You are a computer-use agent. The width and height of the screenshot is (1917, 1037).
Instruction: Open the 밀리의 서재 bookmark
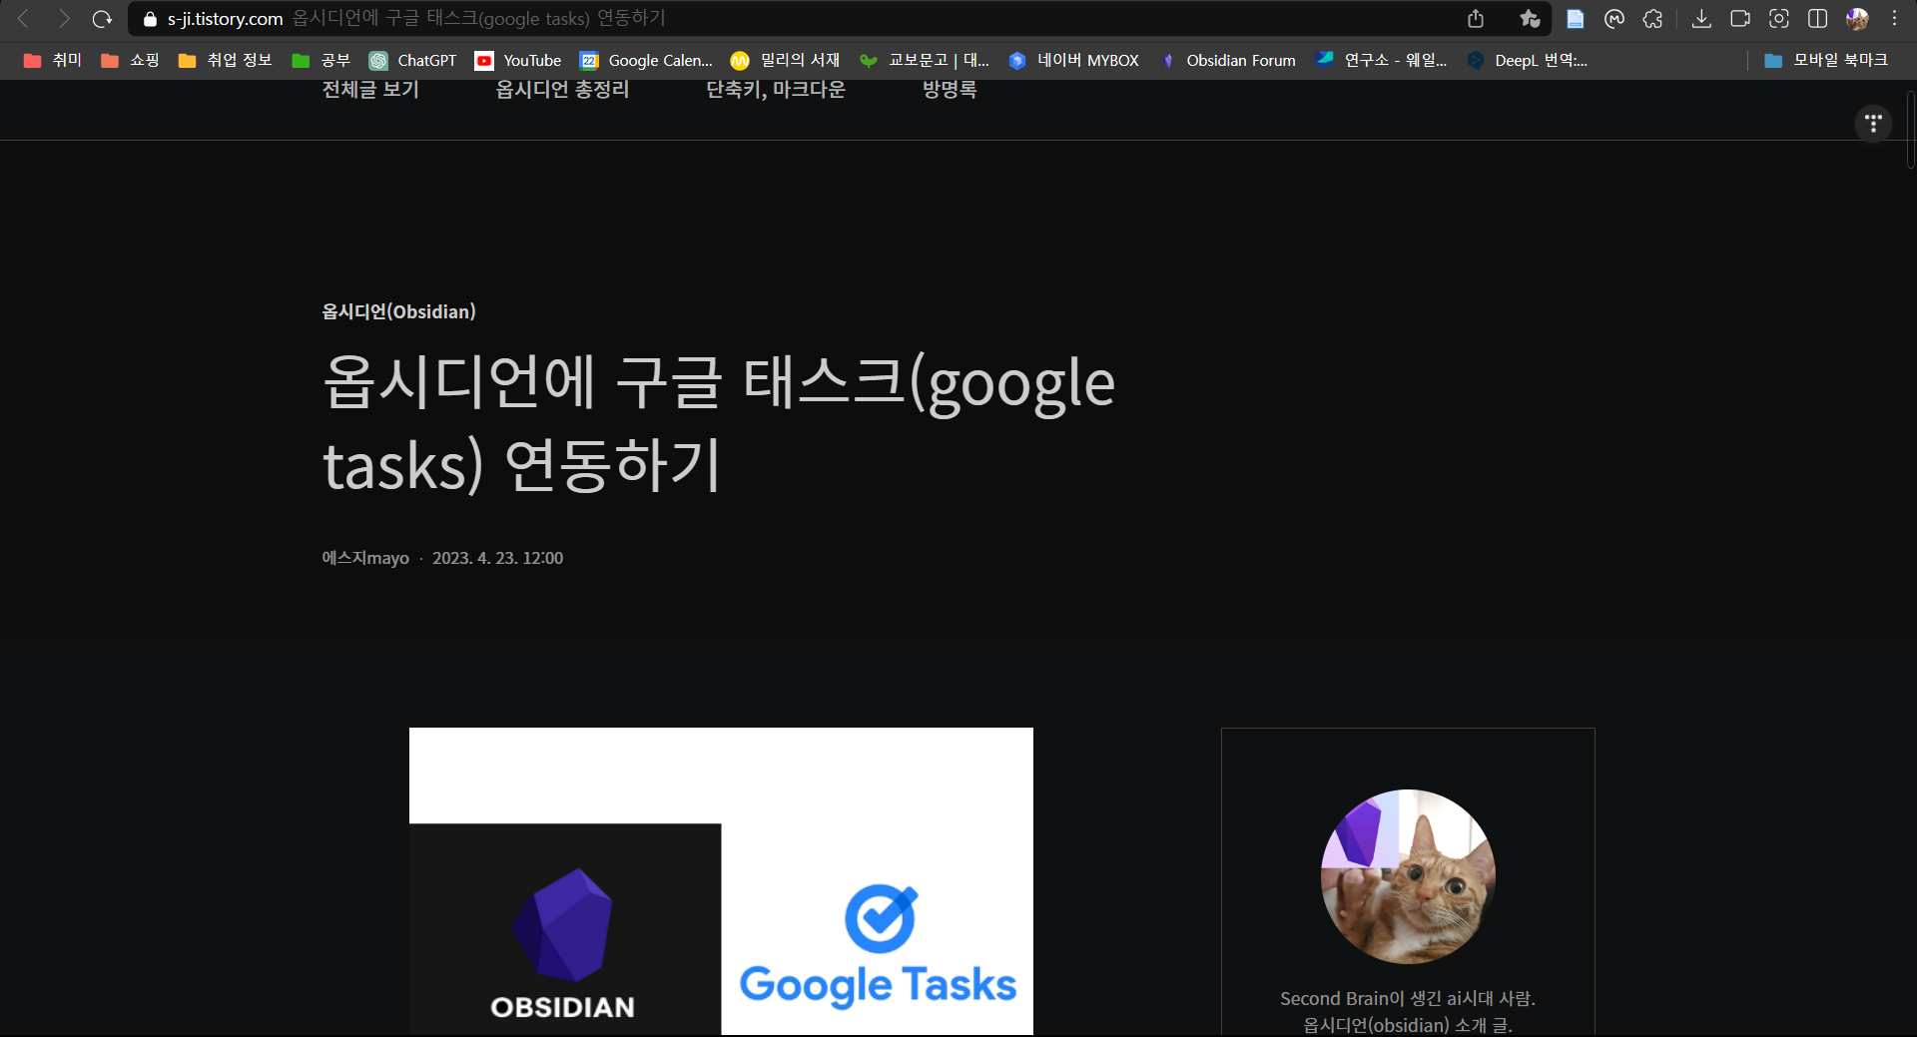point(785,60)
